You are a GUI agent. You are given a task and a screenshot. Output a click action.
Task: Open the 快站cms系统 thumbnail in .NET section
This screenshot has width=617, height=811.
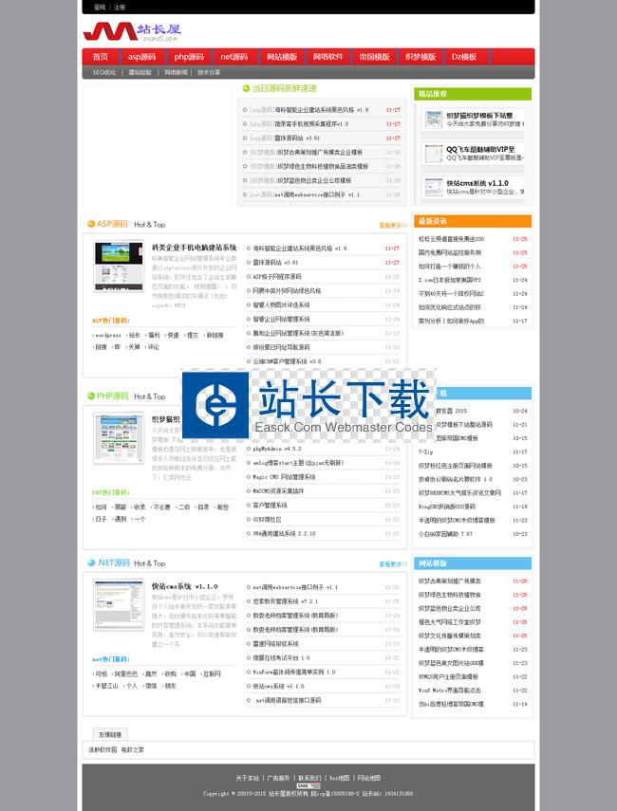(x=119, y=604)
